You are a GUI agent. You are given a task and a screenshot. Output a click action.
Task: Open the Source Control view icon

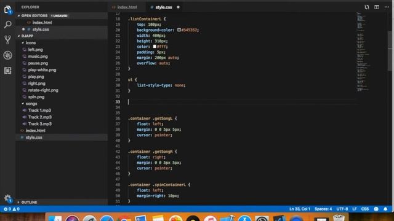coord(7,39)
